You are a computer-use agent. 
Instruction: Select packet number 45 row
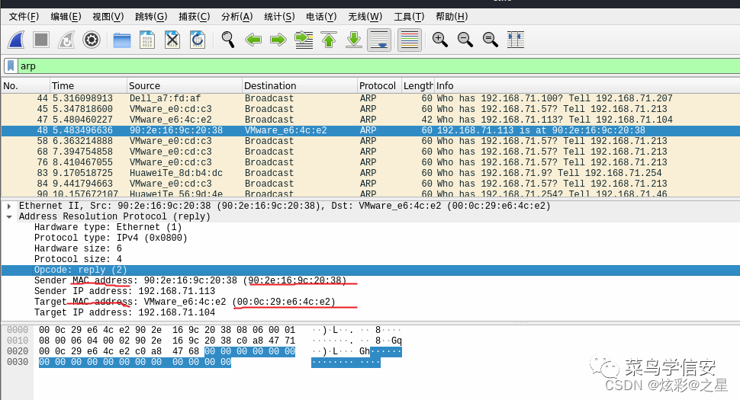click(x=371, y=109)
